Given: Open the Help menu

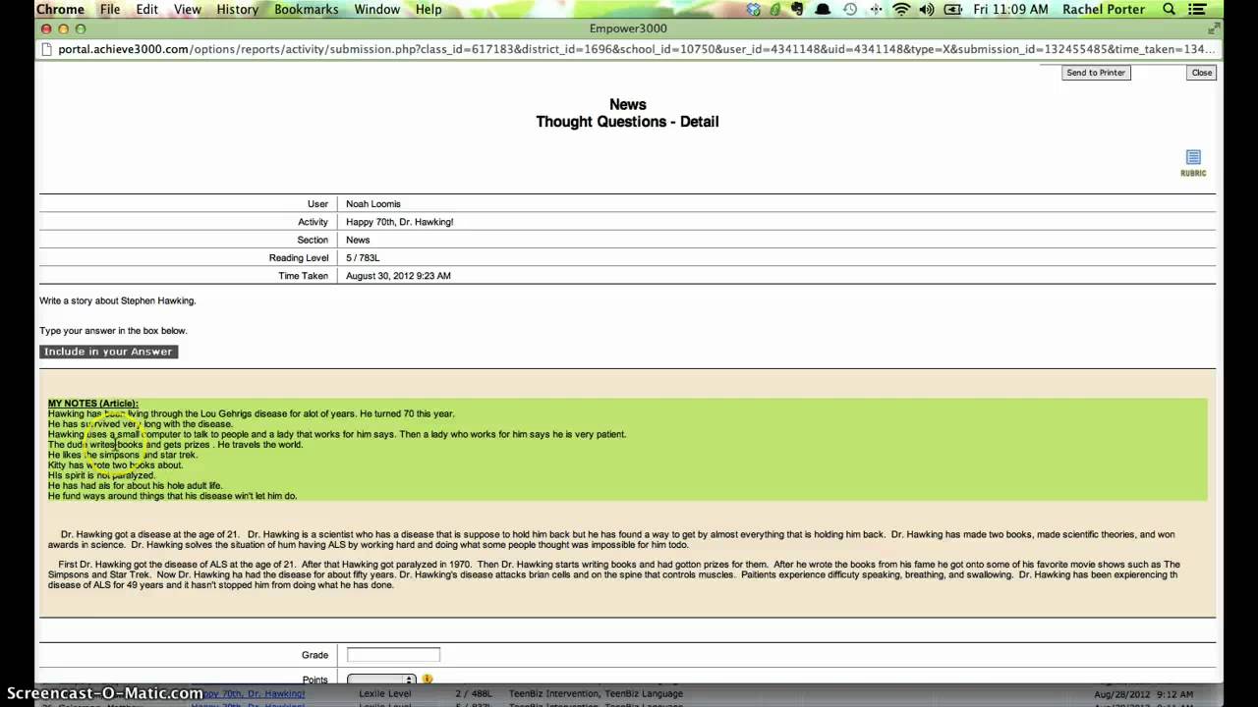Looking at the screenshot, I should click(x=429, y=9).
